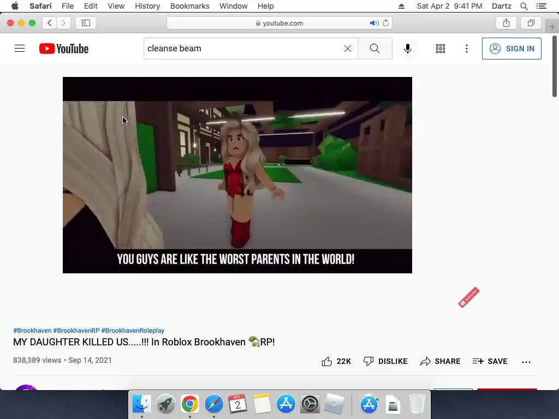Viewport: 559px width, 419px height.
Task: Open the Safari menu
Action: (40, 6)
